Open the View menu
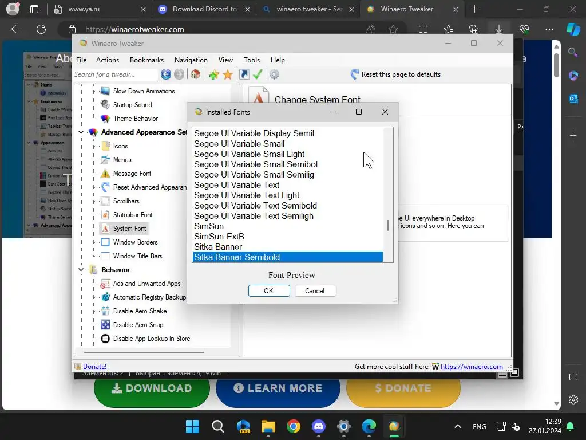The image size is (586, 440). [x=225, y=60]
